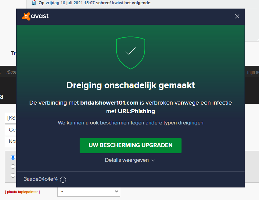Image resolution: width=259 pixels, height=200 pixels.
Task: Click plaats topicpointer link
Action: click(22, 192)
